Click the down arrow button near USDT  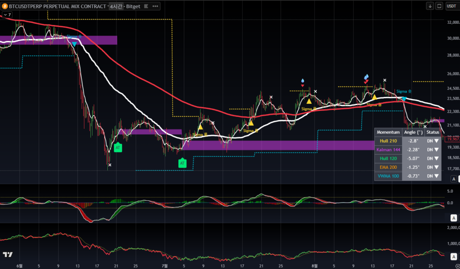click(429, 6)
